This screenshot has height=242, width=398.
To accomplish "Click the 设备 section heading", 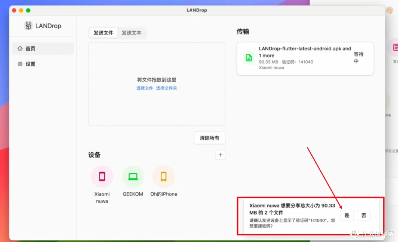I will (x=94, y=155).
